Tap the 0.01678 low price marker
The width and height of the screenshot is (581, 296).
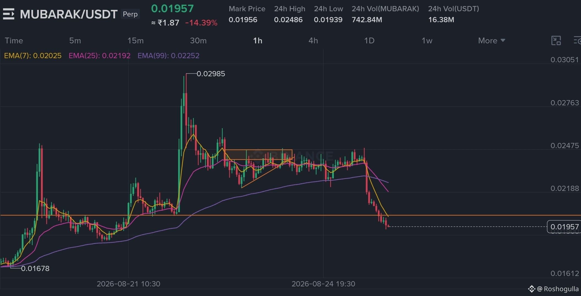coord(35,269)
